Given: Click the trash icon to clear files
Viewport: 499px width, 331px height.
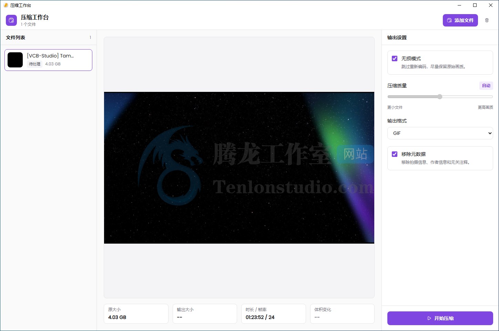Looking at the screenshot, I should [487, 20].
